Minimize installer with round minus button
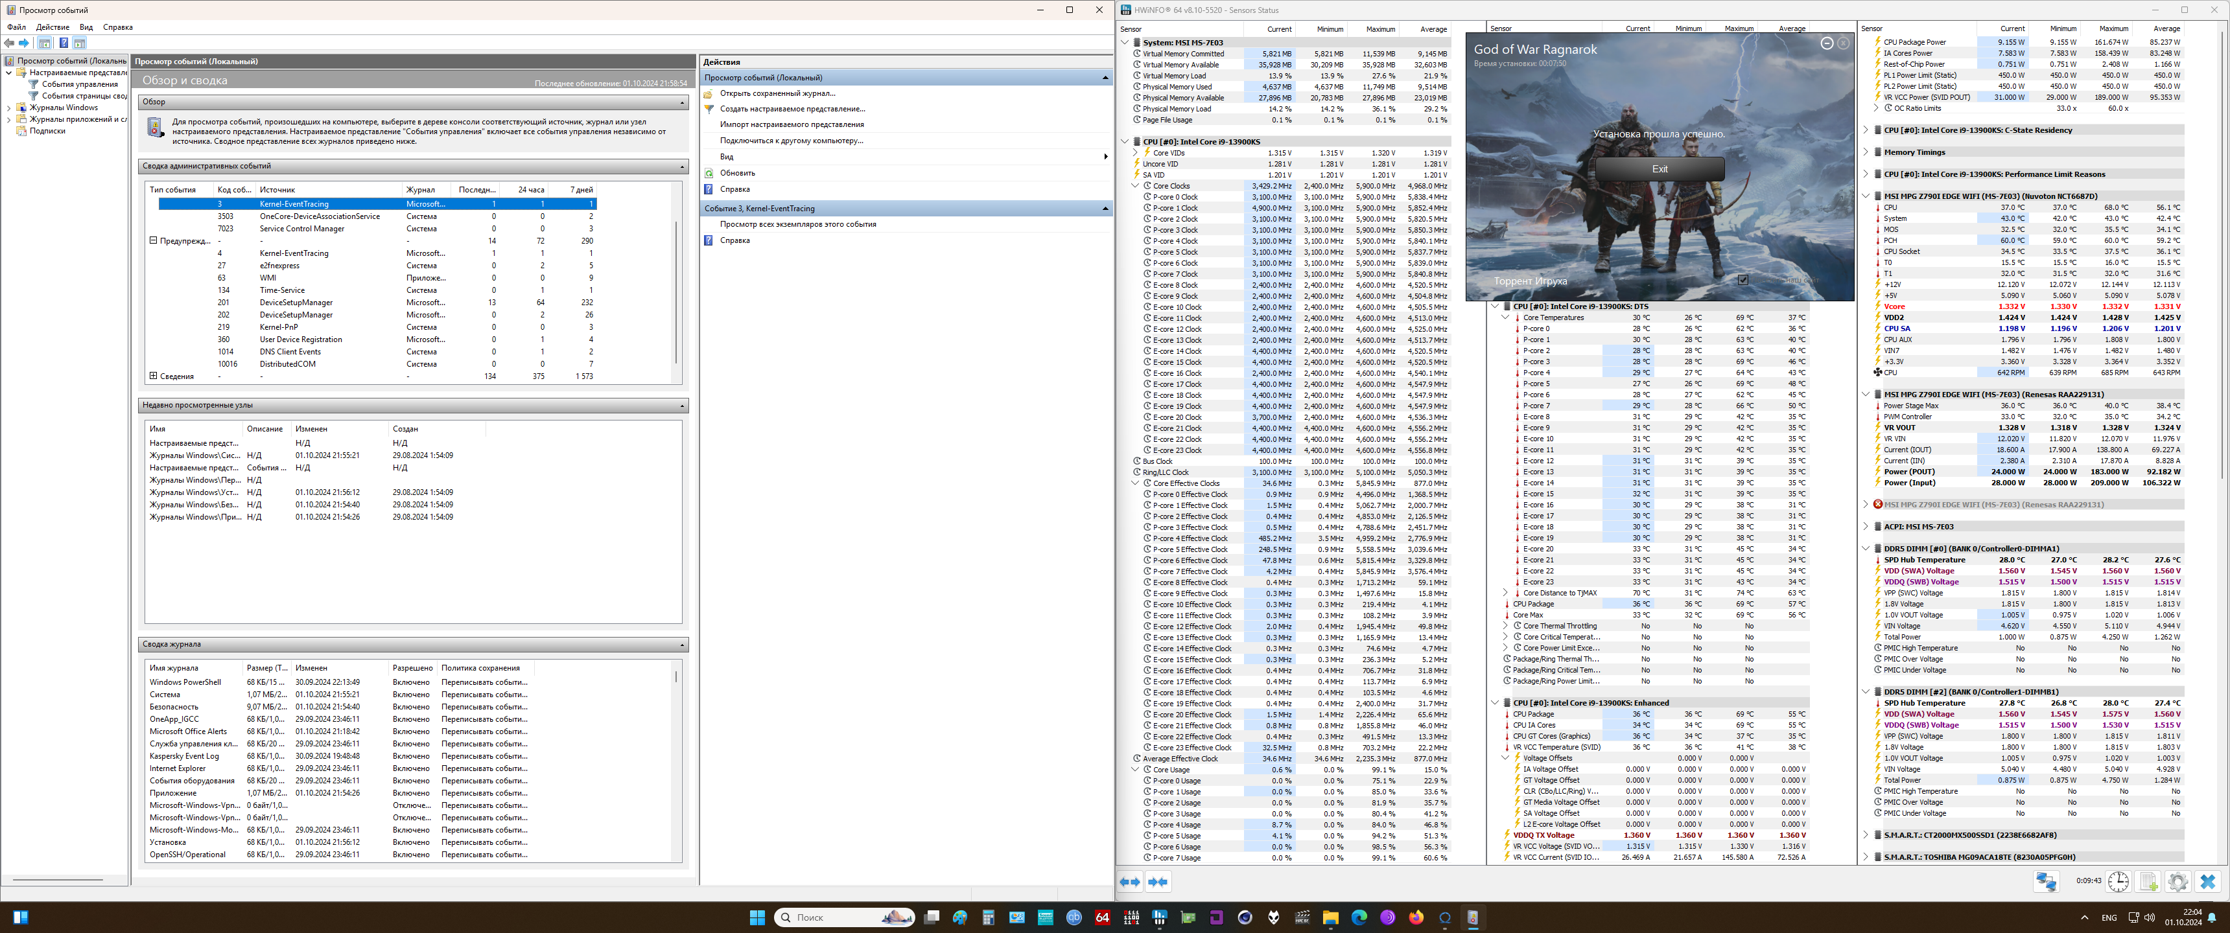The width and height of the screenshot is (2230, 933). tap(1827, 43)
